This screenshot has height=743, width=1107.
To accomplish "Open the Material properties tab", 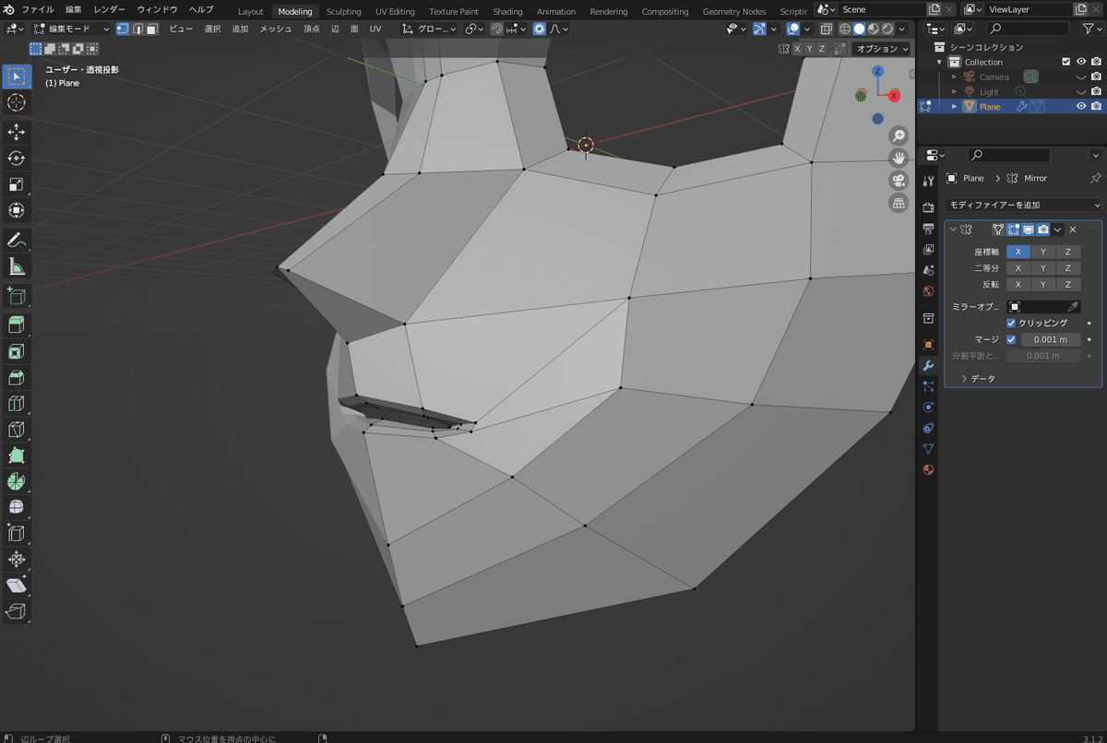I will (928, 469).
